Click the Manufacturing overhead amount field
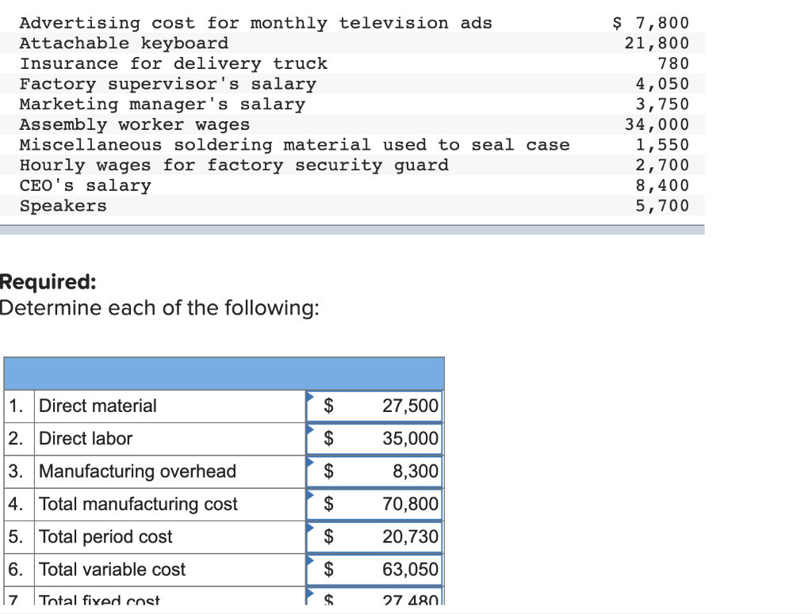The height and width of the screenshot is (614, 812). [x=374, y=471]
